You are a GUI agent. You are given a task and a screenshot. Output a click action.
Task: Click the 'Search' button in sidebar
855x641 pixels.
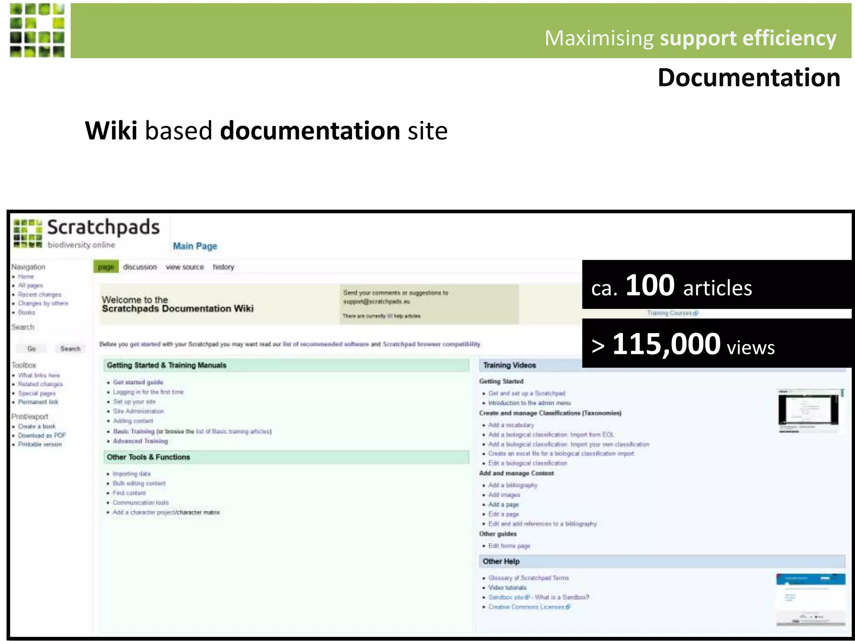tap(70, 348)
